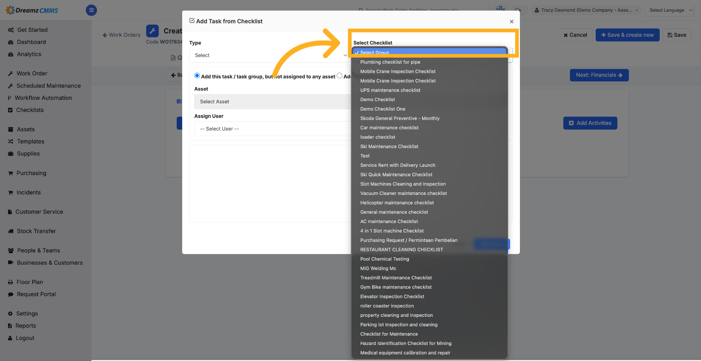The image size is (701, 361).
Task: Click the Settings gear icon
Action: click(x=10, y=314)
